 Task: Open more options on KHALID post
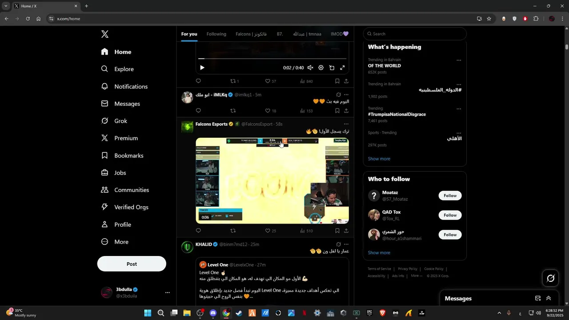(346, 244)
